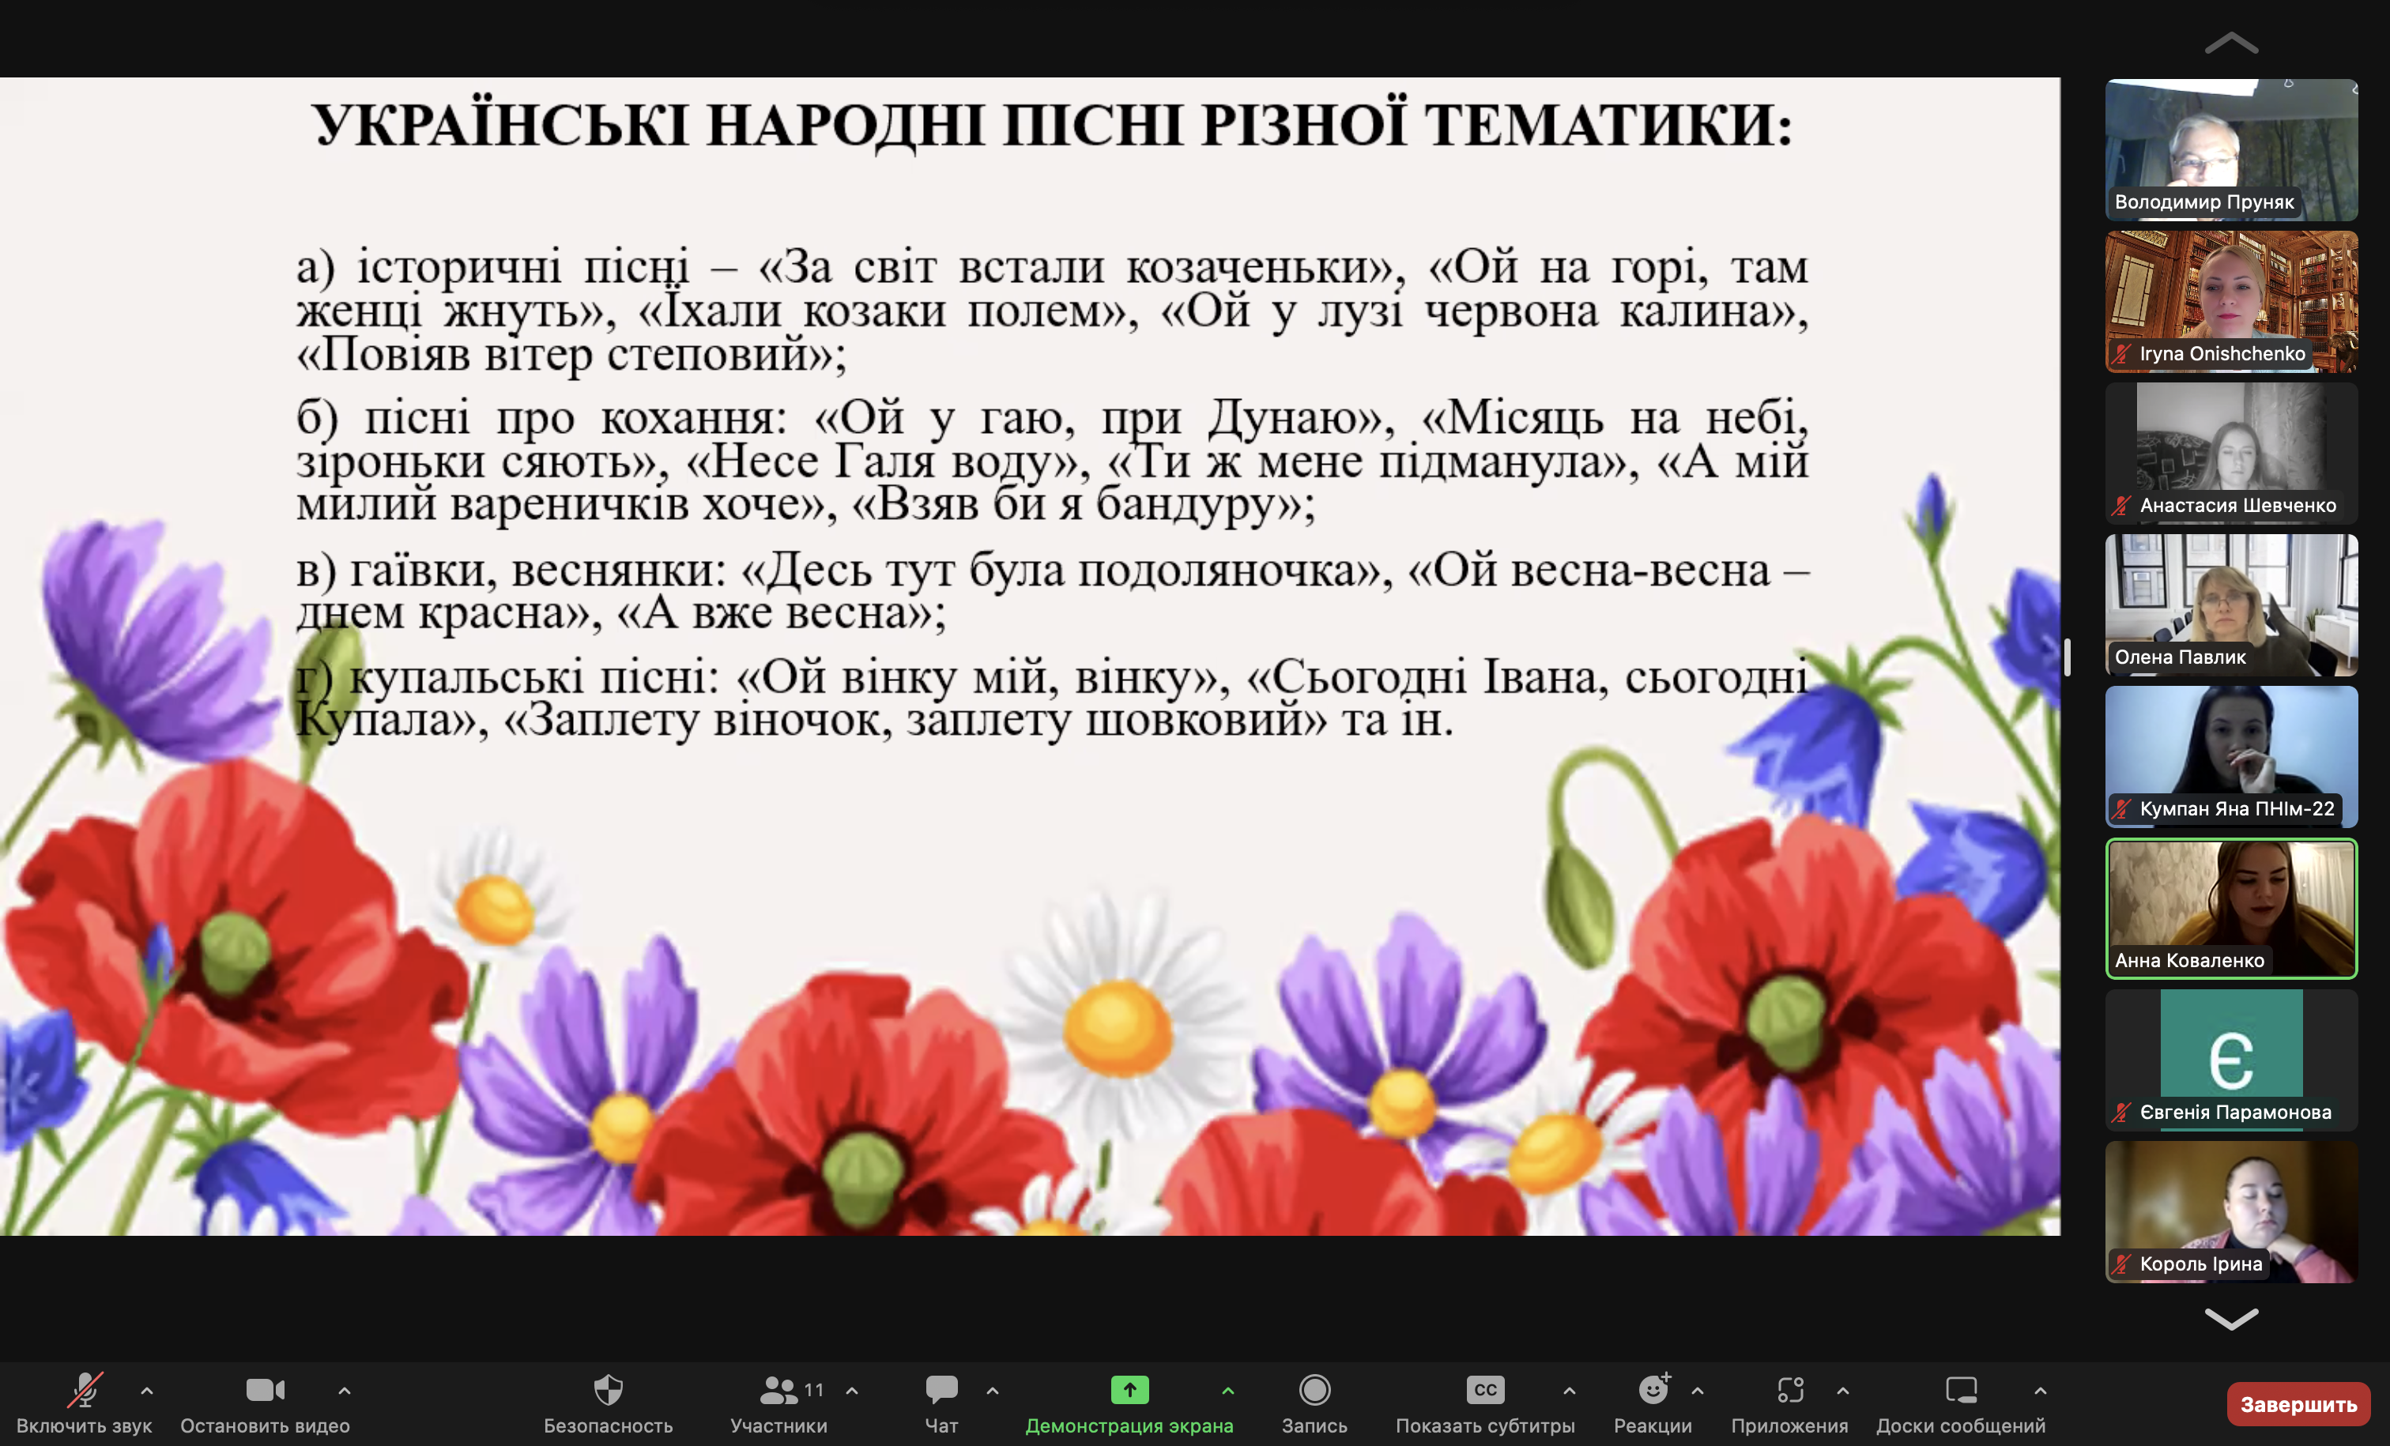2390x1446 pixels.
Task: Select Король Ірина video thumbnail
Action: (2231, 1212)
